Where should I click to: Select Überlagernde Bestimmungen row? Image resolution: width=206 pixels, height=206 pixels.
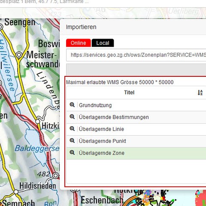[136, 117]
